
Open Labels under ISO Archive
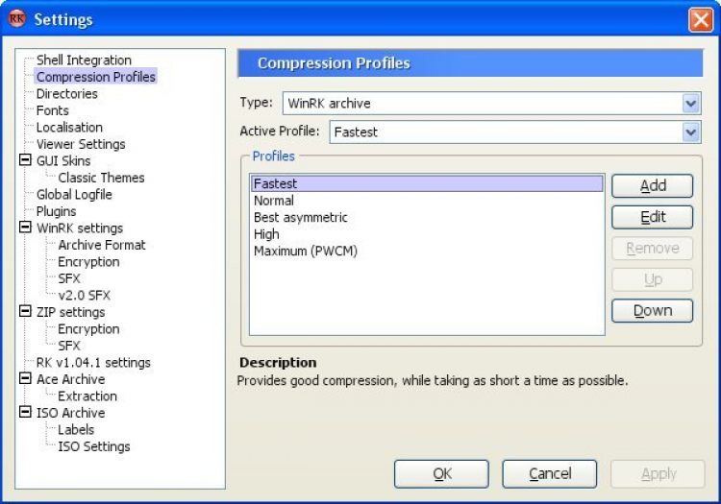tap(76, 430)
